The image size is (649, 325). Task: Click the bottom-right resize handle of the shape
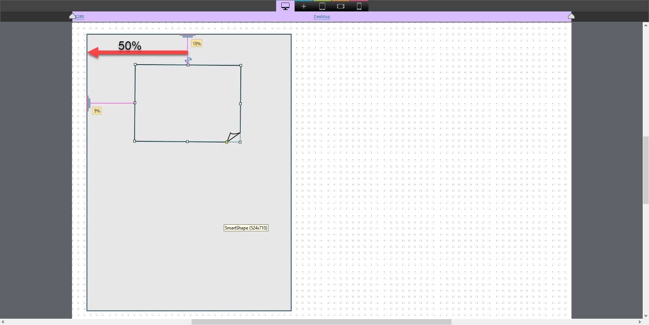(240, 142)
